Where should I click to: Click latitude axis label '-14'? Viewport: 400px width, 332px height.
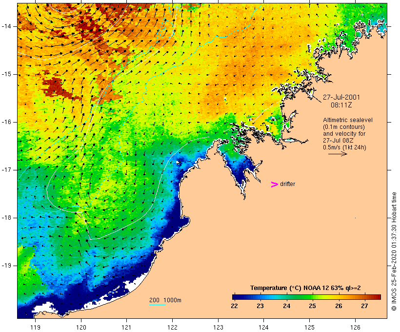click(6, 26)
